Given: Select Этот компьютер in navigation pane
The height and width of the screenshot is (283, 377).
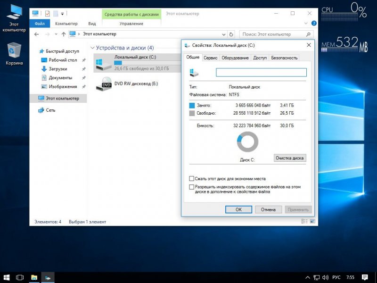Looking at the screenshot, I should [58, 98].
